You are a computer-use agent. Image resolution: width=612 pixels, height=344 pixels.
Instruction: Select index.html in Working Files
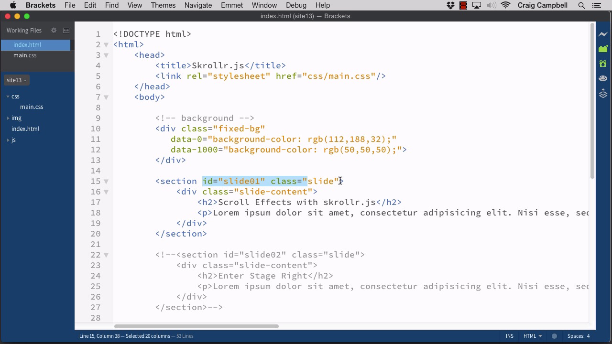click(35, 44)
